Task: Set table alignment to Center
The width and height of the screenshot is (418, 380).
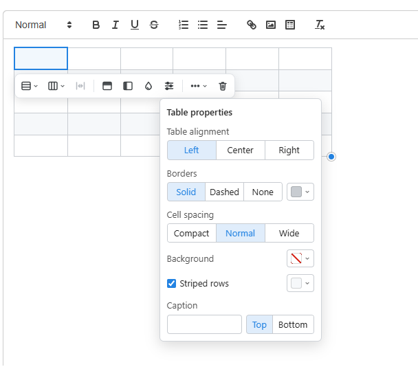Action: pyautogui.click(x=240, y=150)
